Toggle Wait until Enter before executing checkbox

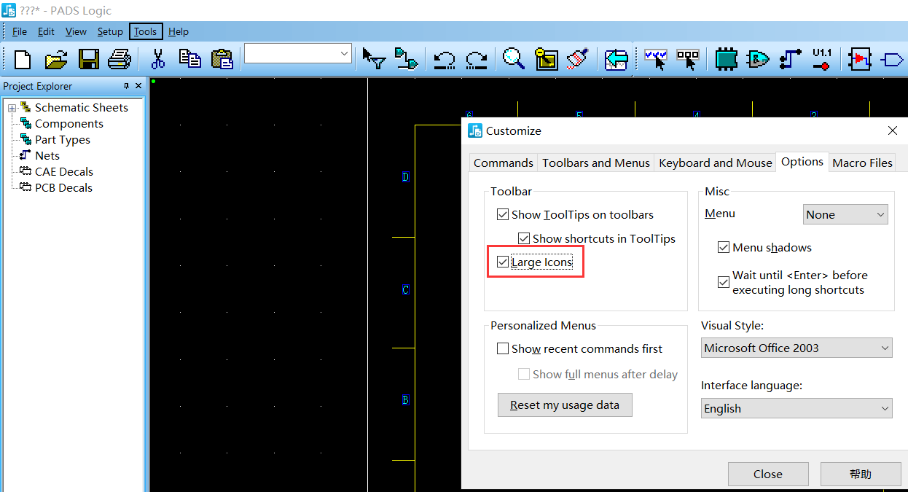[724, 282]
